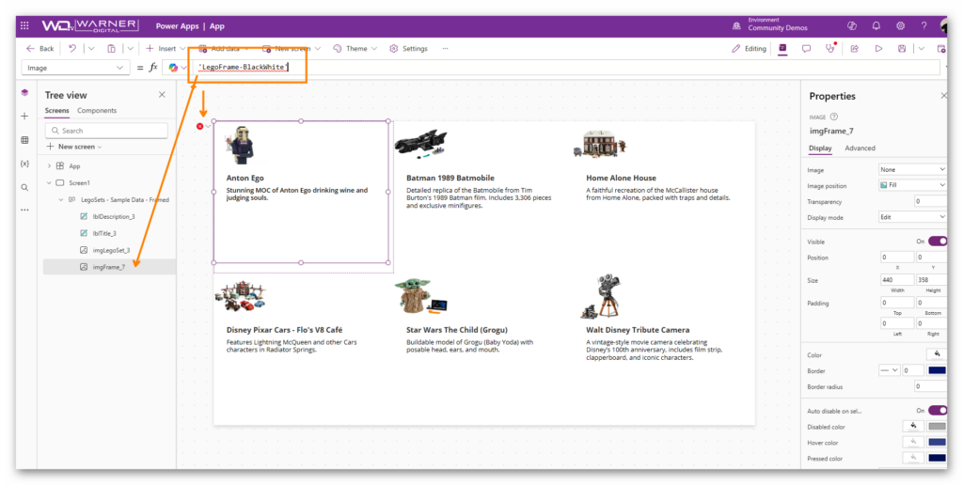Open the Tree view layers icon

click(x=24, y=93)
